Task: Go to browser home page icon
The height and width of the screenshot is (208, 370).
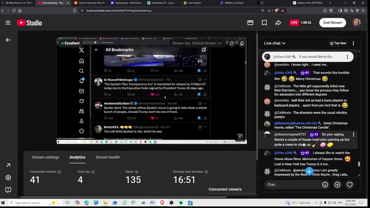Action: pos(20,10)
